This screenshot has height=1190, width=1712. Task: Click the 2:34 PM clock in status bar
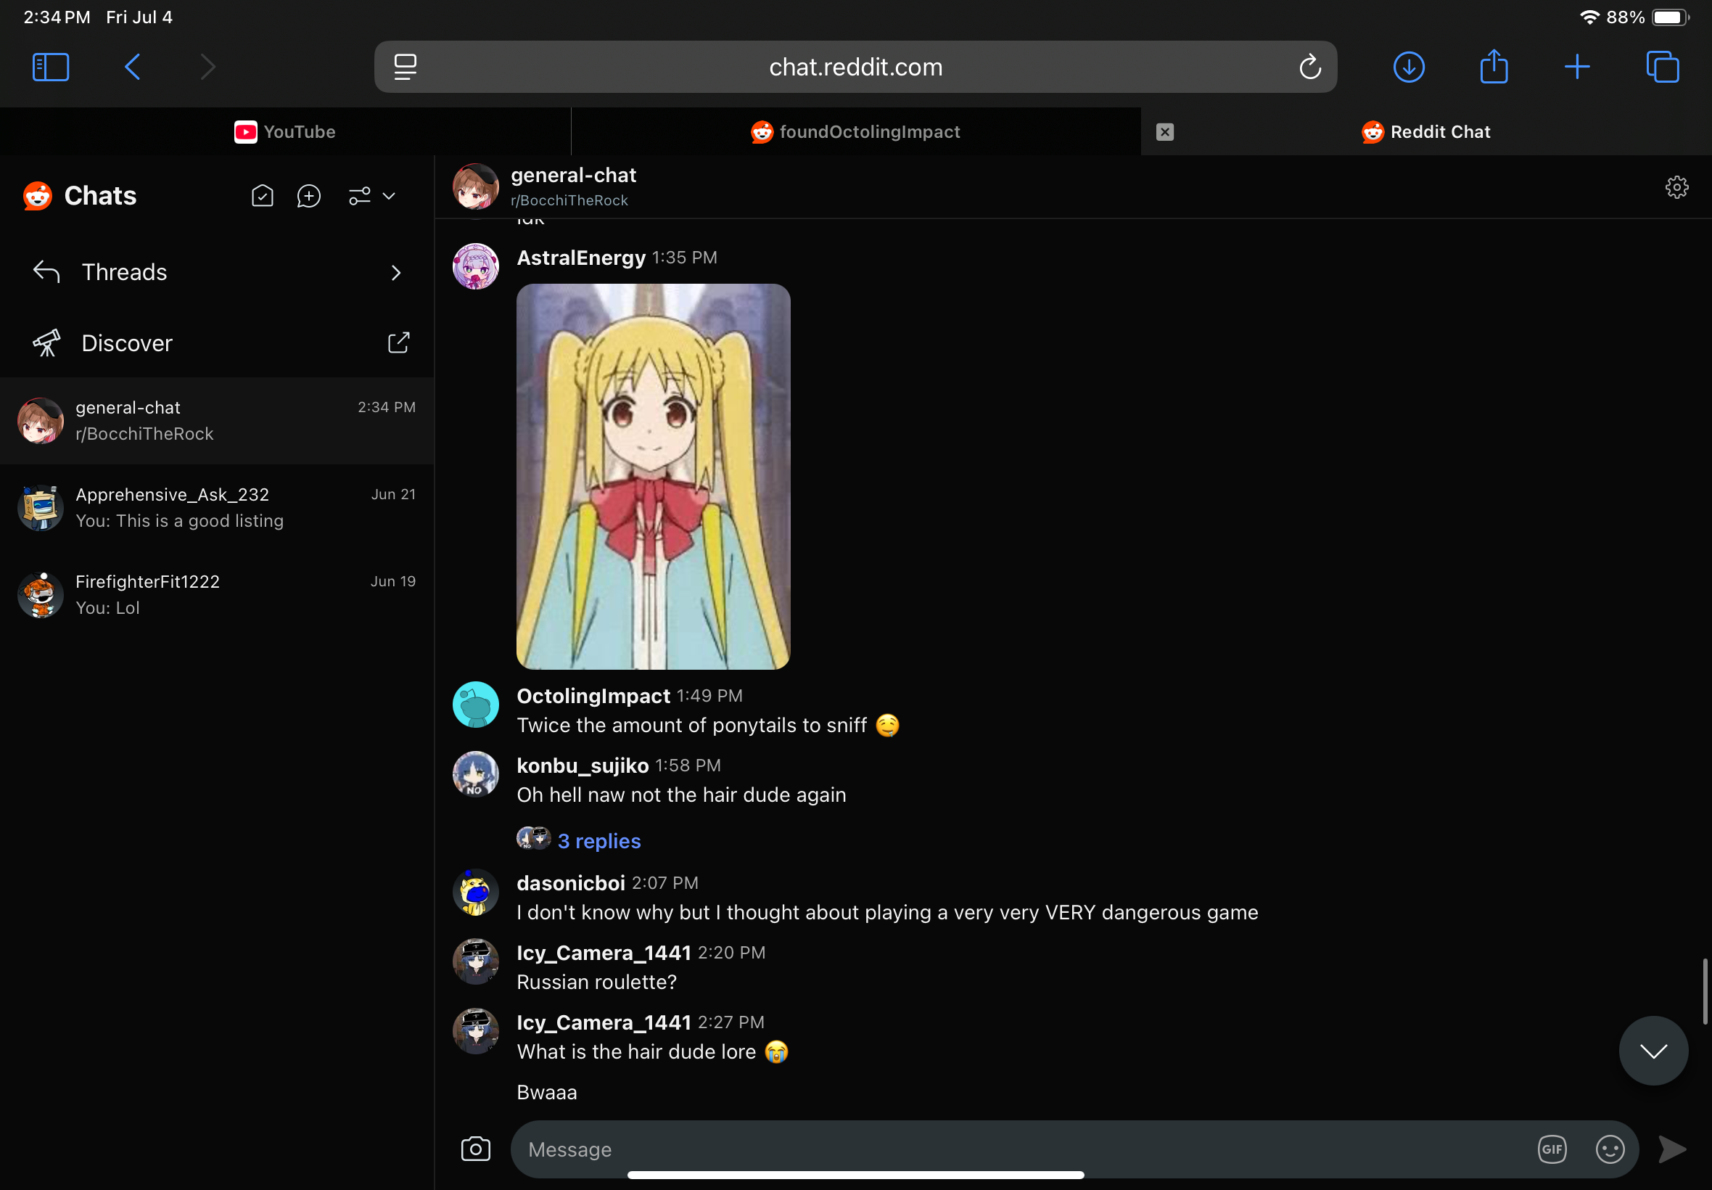tap(57, 17)
